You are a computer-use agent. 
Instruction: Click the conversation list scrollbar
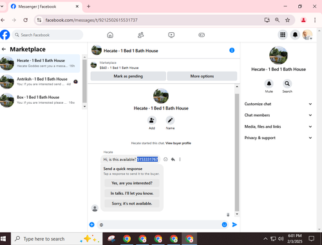point(84,81)
